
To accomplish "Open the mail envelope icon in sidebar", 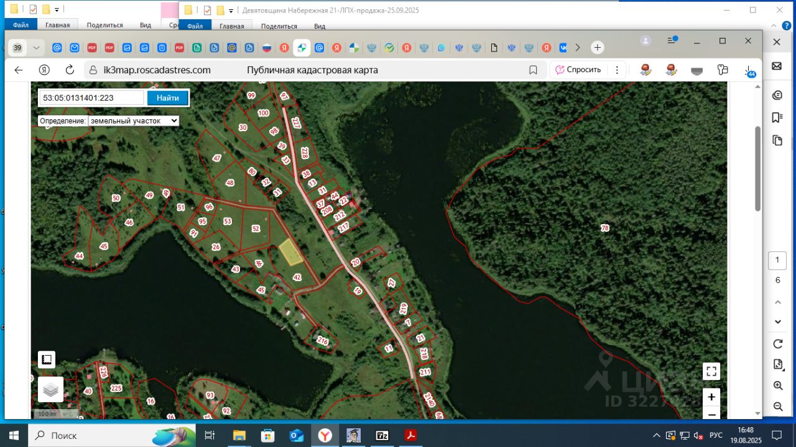I will [777, 66].
